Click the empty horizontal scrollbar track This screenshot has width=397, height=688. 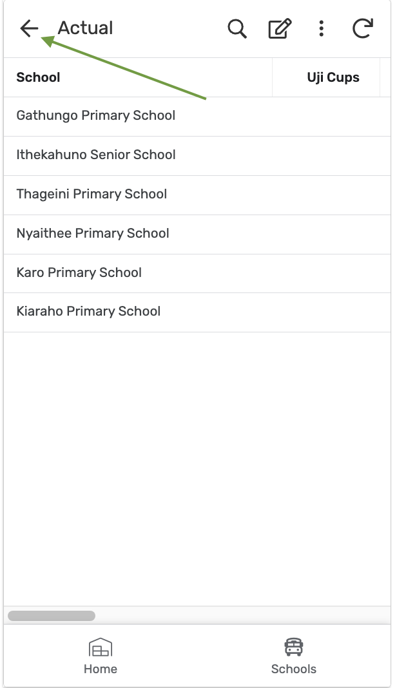tap(242, 616)
